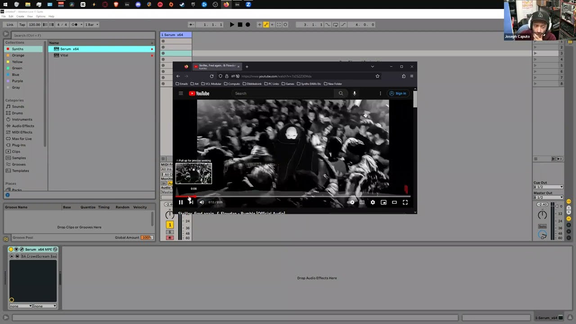Click the master Solo button
The width and height of the screenshot is (576, 324).
(x=542, y=226)
